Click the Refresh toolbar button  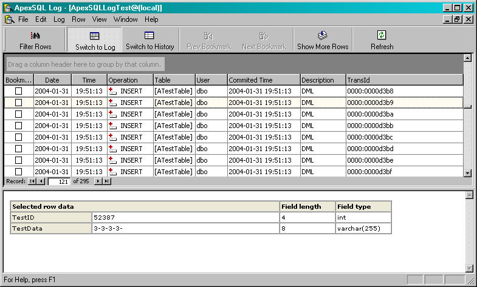coord(382,40)
